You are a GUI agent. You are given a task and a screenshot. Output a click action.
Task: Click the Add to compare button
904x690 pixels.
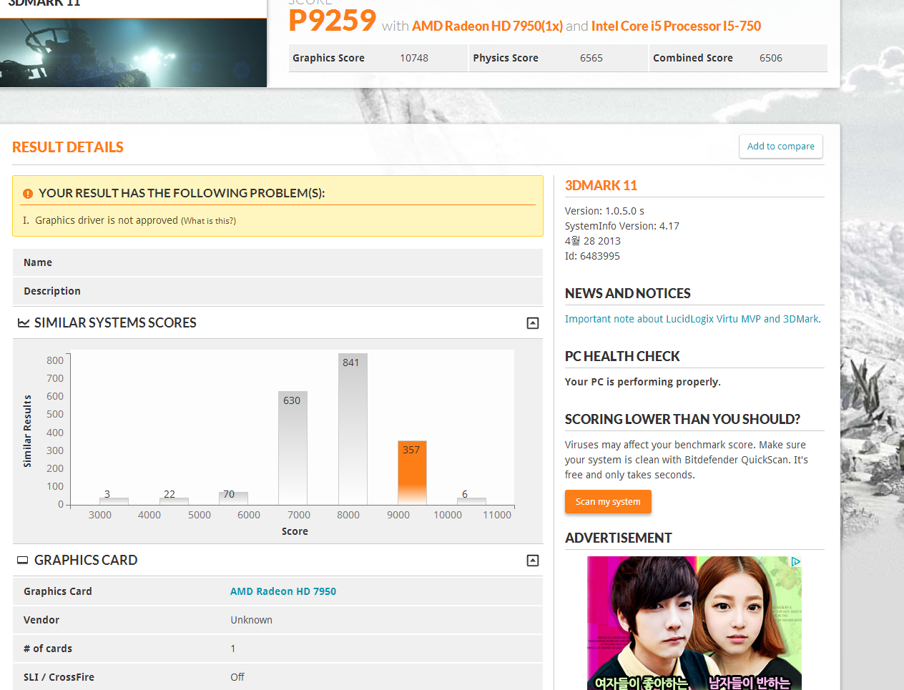tap(781, 147)
